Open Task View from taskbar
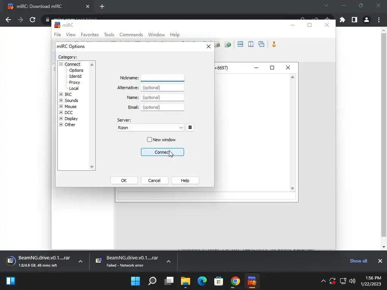 169,281
